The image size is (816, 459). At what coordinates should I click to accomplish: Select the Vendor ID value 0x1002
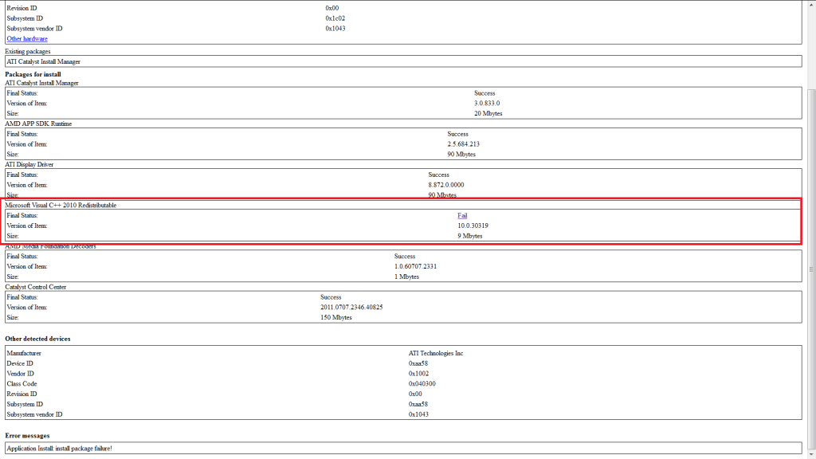pos(418,374)
